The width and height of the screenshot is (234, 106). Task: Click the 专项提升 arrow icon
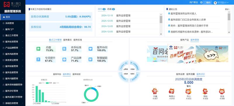click(x=38, y=59)
